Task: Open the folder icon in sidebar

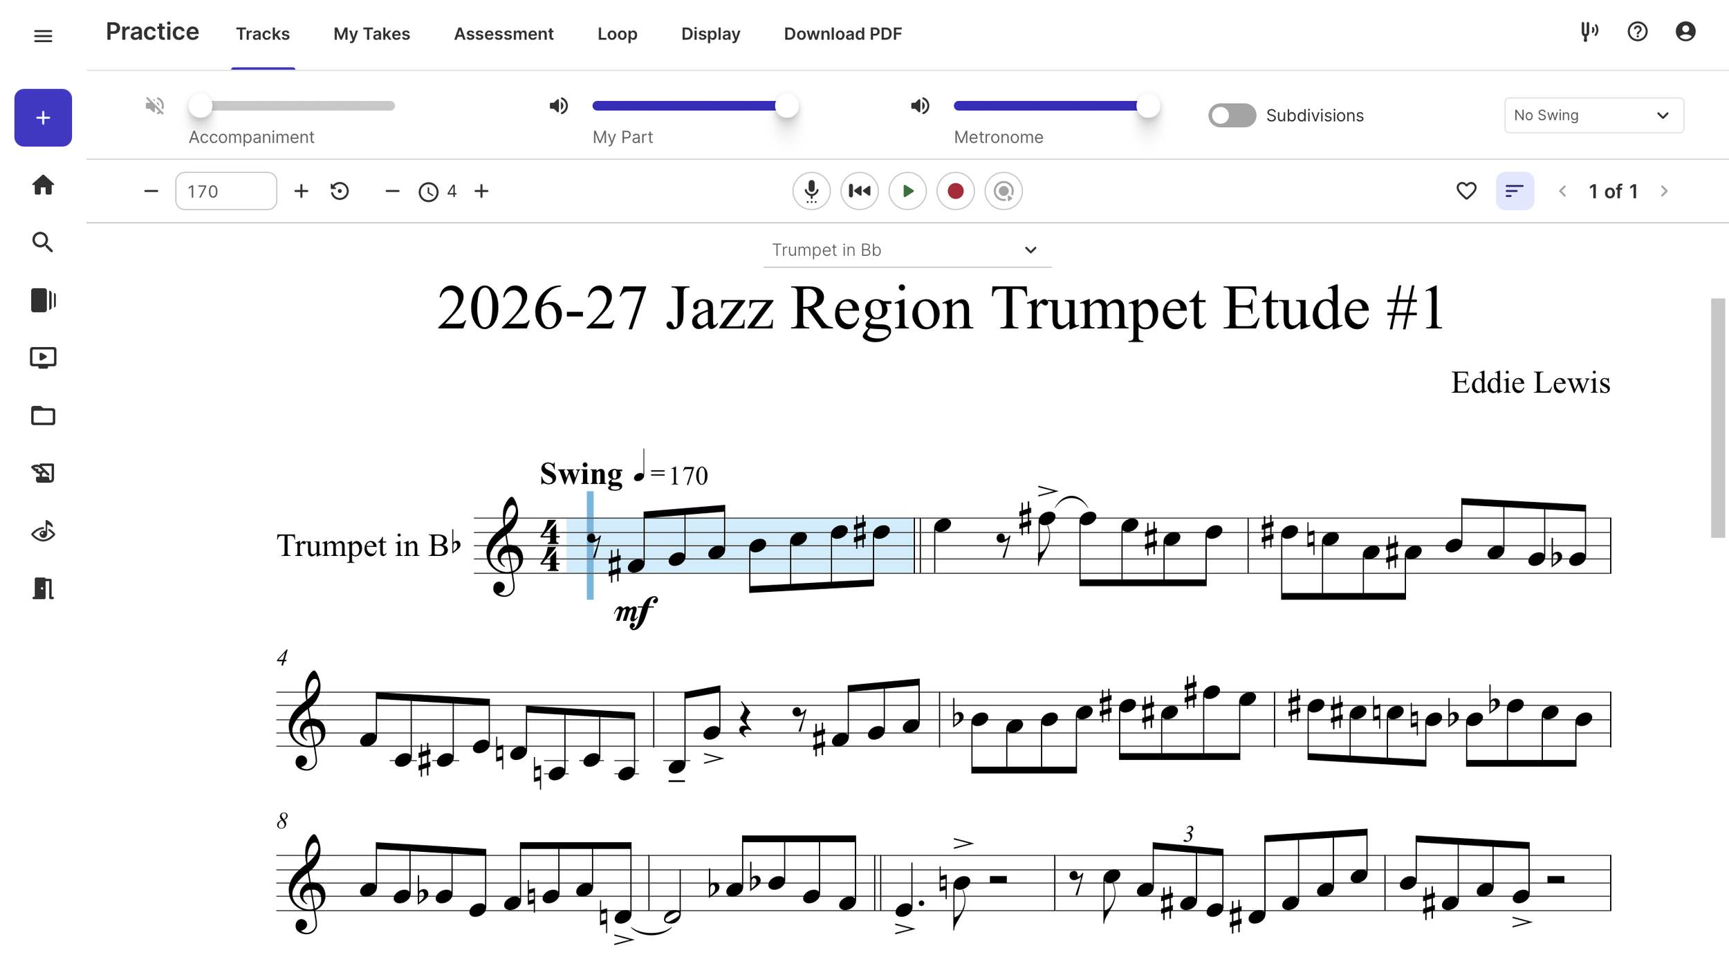Action: [x=43, y=416]
